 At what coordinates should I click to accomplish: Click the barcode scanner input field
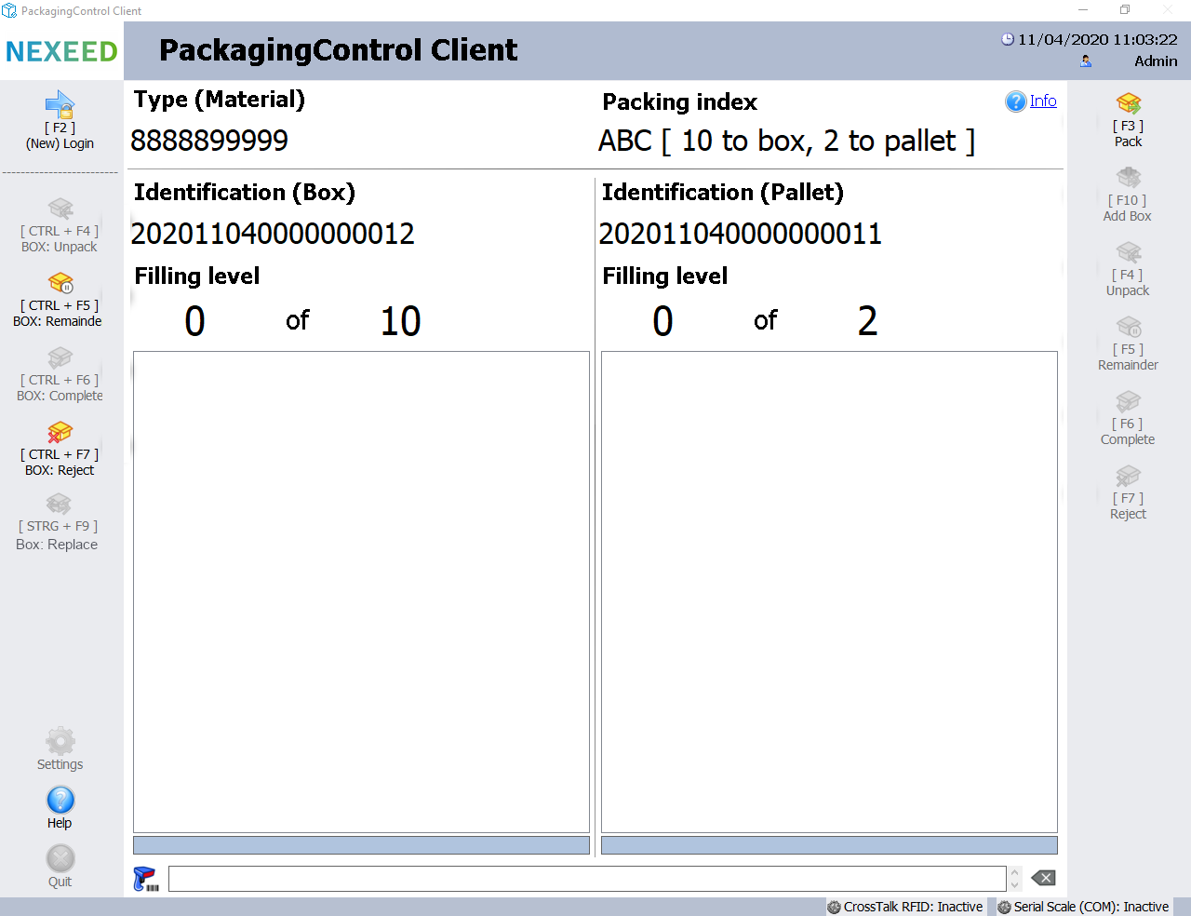pos(586,879)
